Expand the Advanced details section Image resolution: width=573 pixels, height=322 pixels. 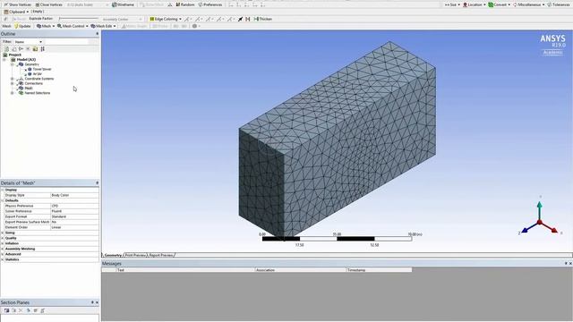point(3,254)
